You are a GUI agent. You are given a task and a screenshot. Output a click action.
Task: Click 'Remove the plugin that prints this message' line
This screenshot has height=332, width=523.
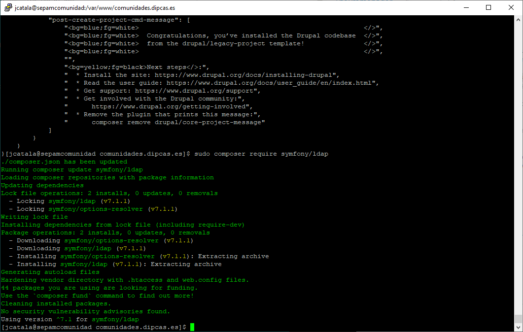coord(163,114)
